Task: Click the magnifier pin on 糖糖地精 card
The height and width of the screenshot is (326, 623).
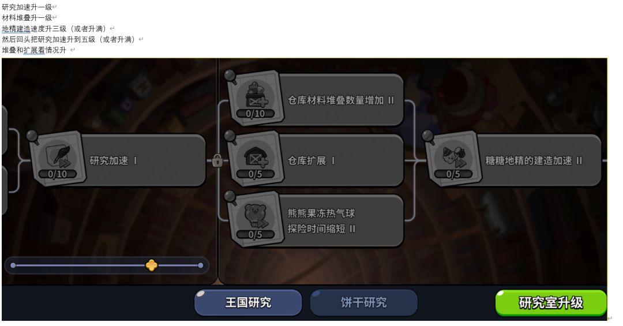Action: [428, 137]
